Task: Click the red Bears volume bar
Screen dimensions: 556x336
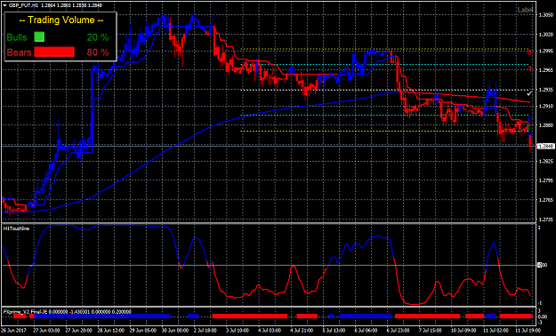Action: click(54, 52)
